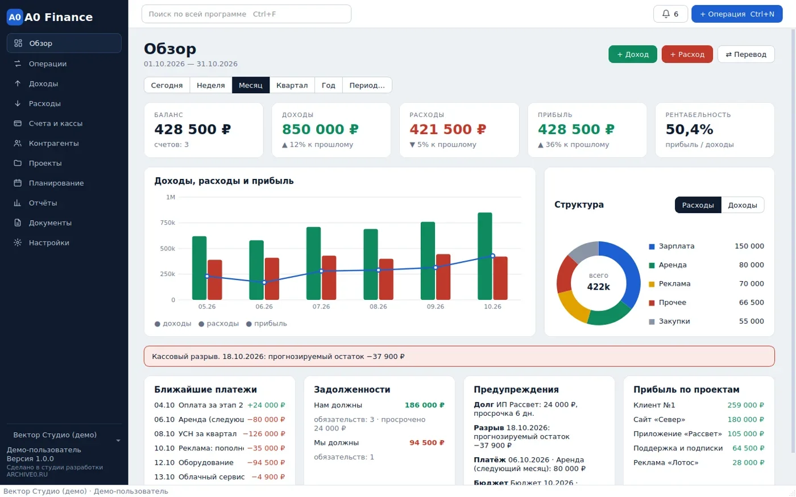The height and width of the screenshot is (497, 796).
Task: Click the Контрагенты people icon
Action: 18,143
